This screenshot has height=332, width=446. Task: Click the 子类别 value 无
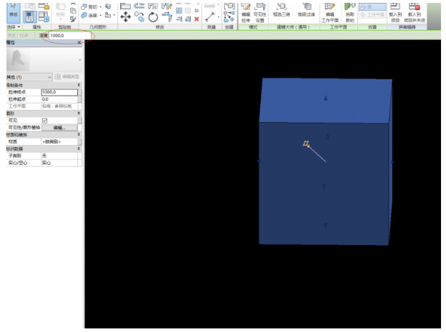point(59,156)
